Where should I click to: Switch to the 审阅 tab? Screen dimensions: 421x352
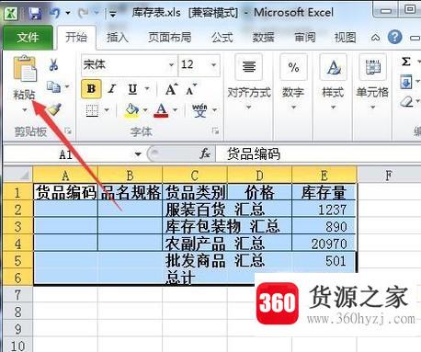(x=305, y=38)
